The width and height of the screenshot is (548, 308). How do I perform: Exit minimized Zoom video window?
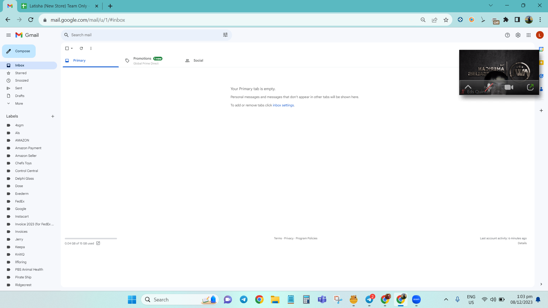click(x=530, y=87)
